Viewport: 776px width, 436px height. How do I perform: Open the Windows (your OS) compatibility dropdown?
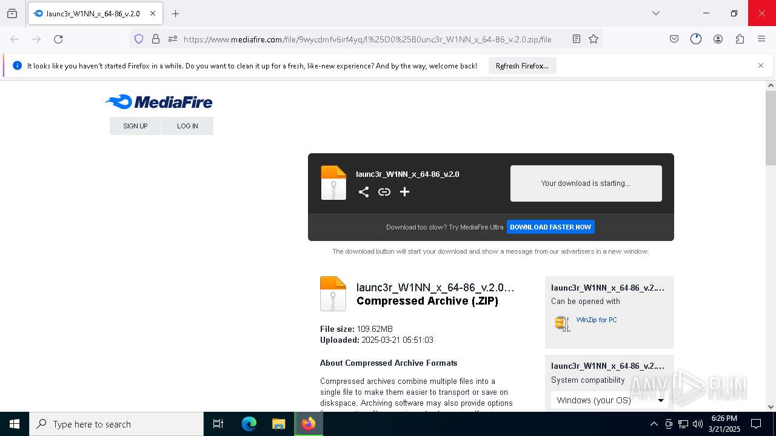(x=610, y=400)
